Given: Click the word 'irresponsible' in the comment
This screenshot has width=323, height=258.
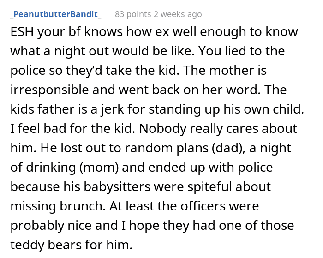Looking at the screenshot, I should tap(49, 90).
